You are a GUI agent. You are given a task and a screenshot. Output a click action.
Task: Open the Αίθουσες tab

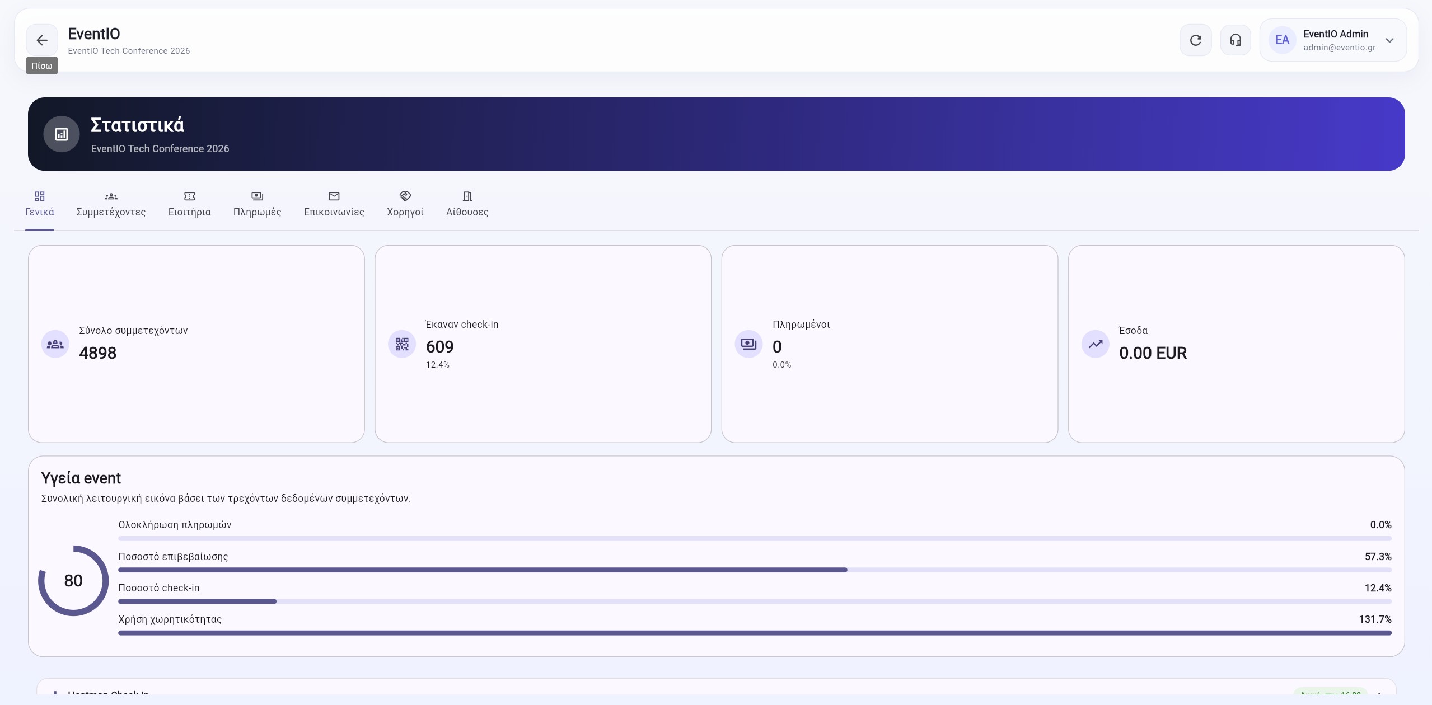(x=467, y=204)
